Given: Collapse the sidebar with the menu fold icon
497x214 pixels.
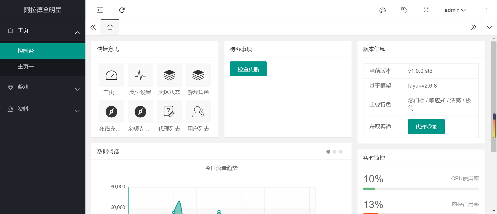Looking at the screenshot, I should pos(100,10).
